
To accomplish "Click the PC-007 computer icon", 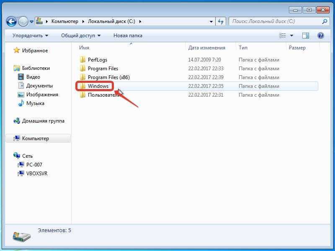I will (21, 164).
